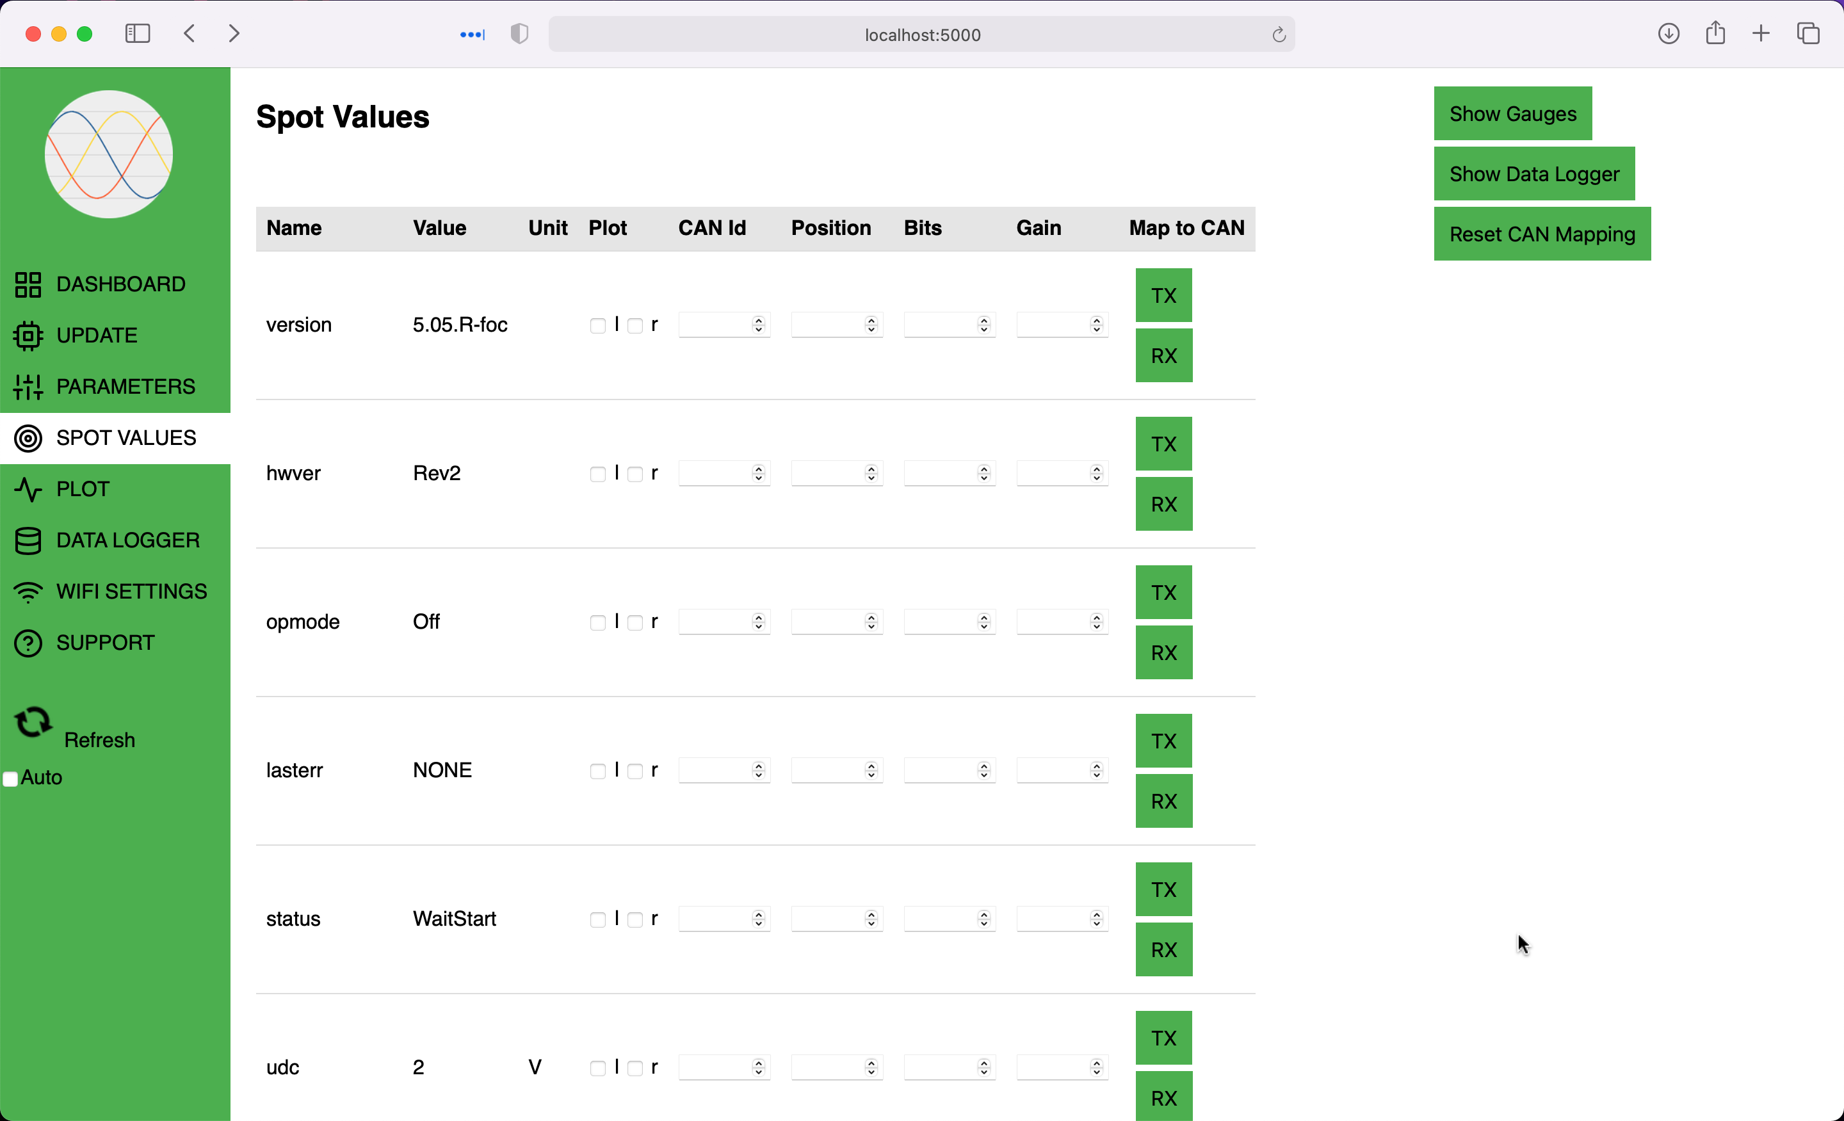Click the Data Logger database icon

(x=28, y=540)
